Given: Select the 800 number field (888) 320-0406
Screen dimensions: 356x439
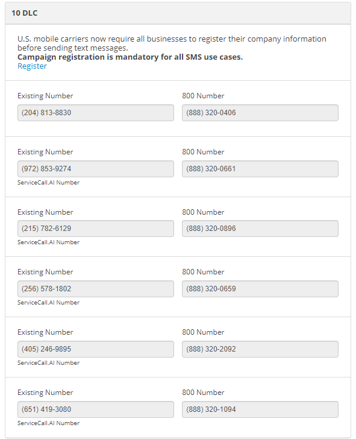Looking at the screenshot, I should [260, 113].
